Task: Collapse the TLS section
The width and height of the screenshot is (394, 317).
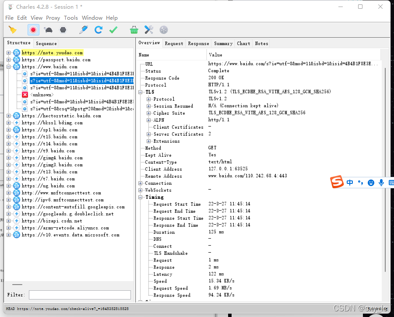Action: coord(141,92)
